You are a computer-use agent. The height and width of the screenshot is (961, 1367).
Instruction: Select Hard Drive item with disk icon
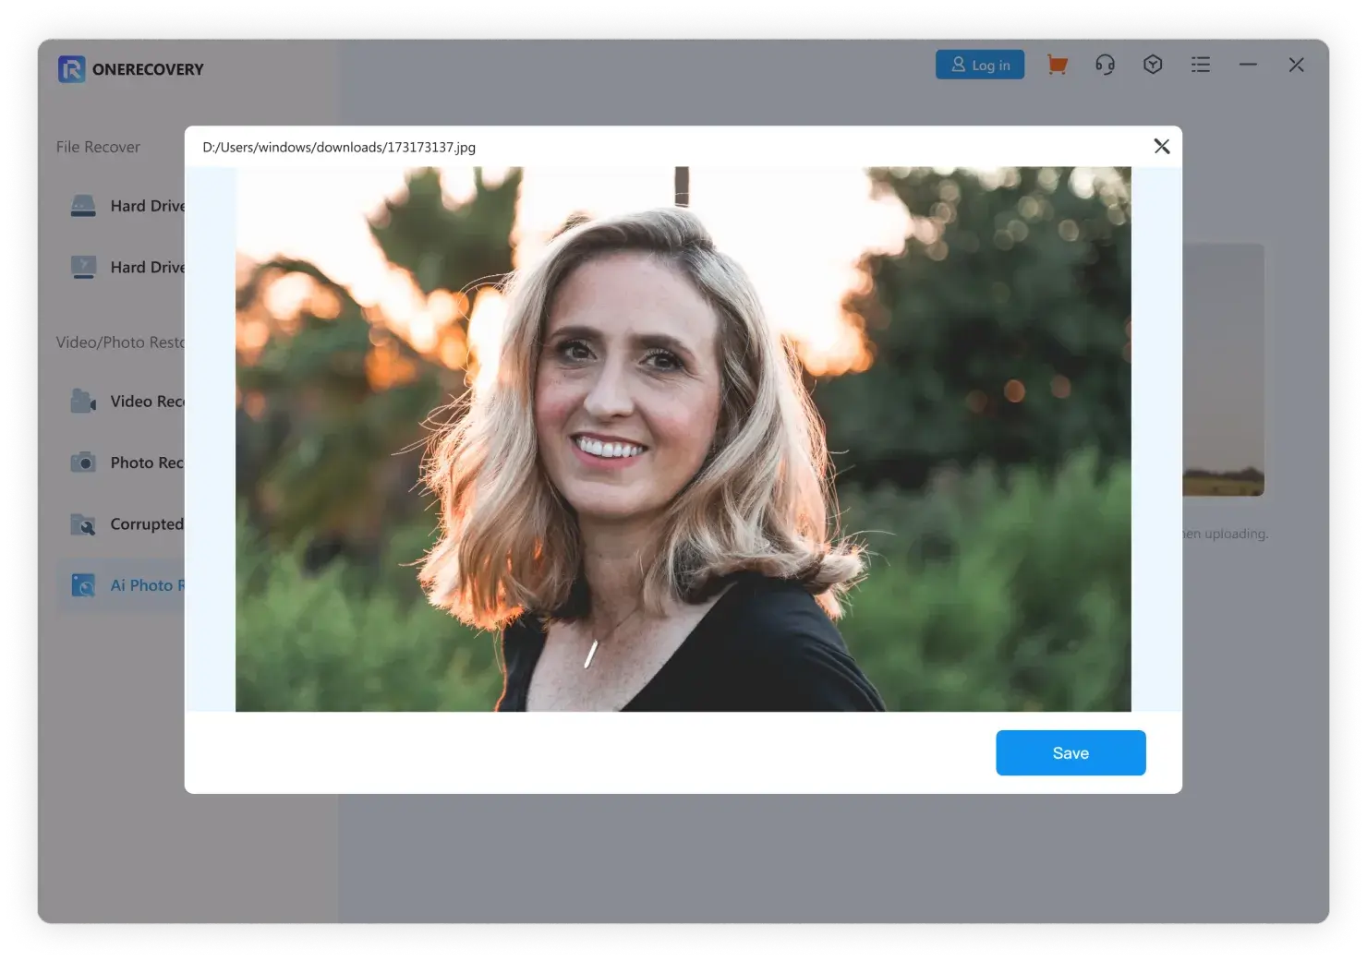coord(127,206)
